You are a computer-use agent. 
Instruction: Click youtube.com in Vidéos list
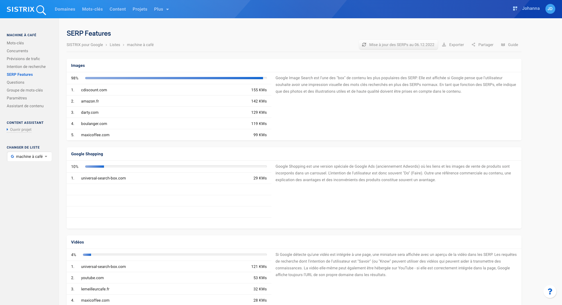92,278
